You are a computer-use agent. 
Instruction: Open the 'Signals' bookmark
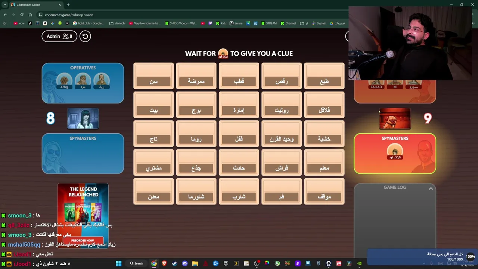click(x=319, y=23)
